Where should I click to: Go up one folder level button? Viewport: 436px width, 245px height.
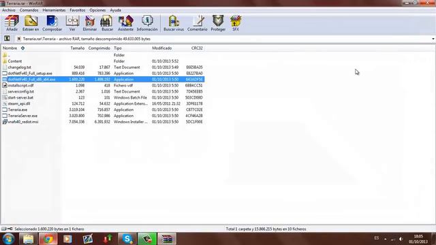[7, 39]
